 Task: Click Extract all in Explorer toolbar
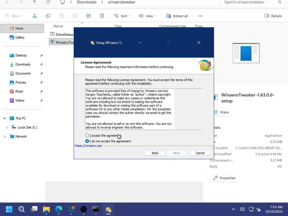tap(177, 16)
